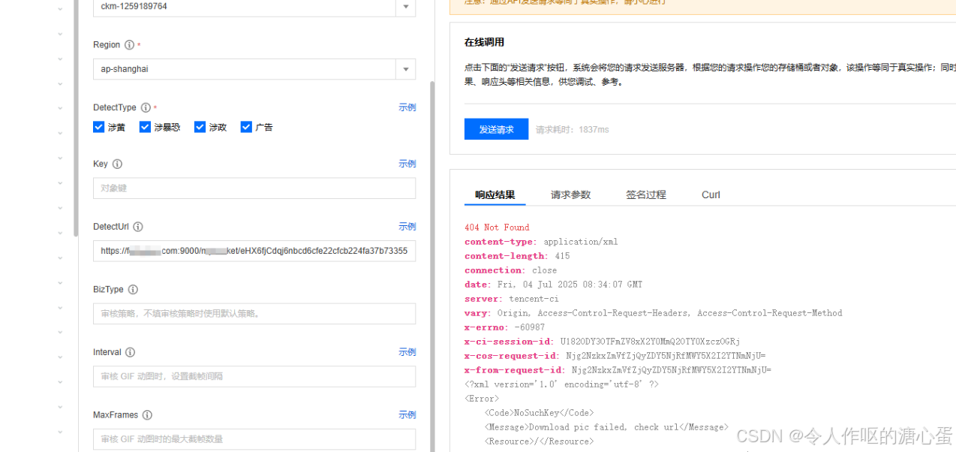Image resolution: width=956 pixels, height=452 pixels.
Task: Click the DetectUrl input field
Action: click(x=254, y=251)
